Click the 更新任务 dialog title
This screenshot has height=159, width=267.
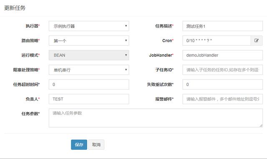15,8
